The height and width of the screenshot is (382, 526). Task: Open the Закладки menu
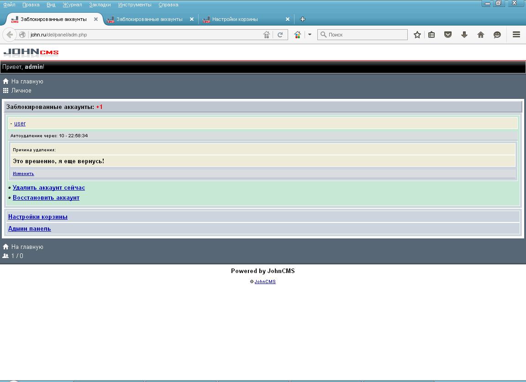pyautogui.click(x=100, y=5)
